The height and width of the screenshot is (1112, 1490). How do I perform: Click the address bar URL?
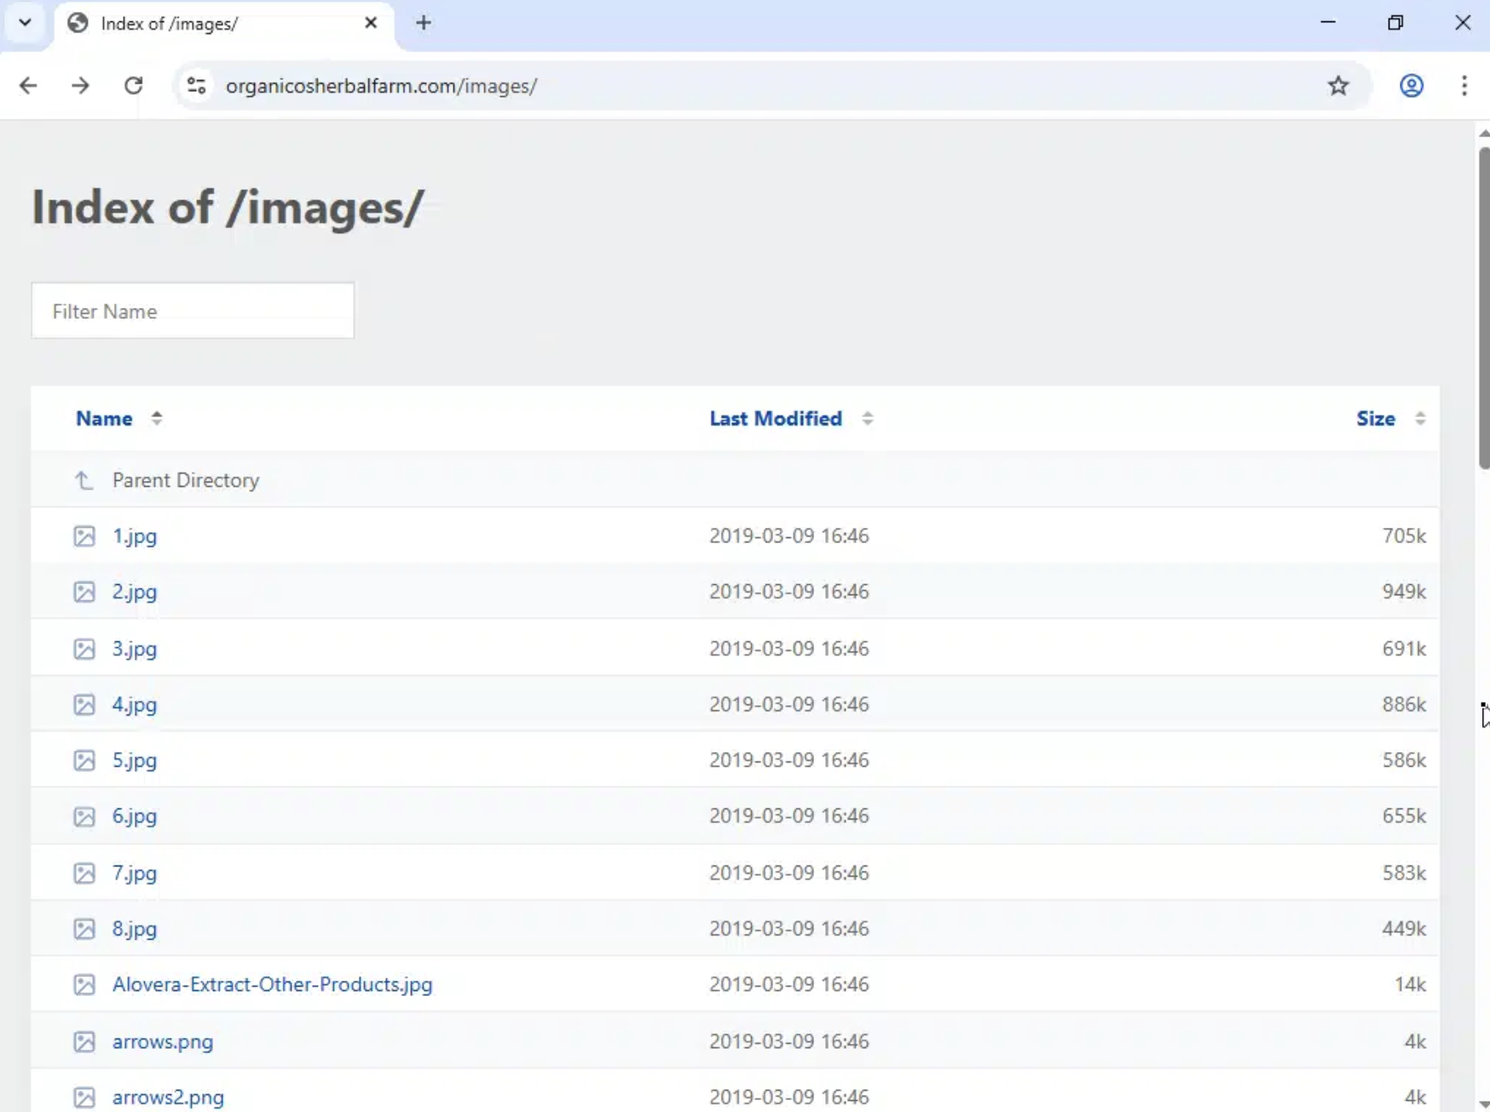click(x=381, y=86)
